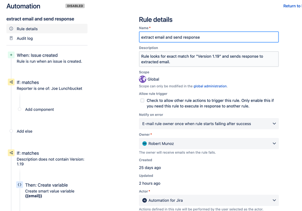Click into the Description text area
The width and height of the screenshot is (302, 211).
click(x=209, y=59)
